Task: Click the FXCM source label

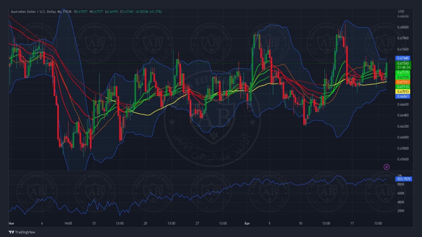Action: pyautogui.click(x=67, y=12)
